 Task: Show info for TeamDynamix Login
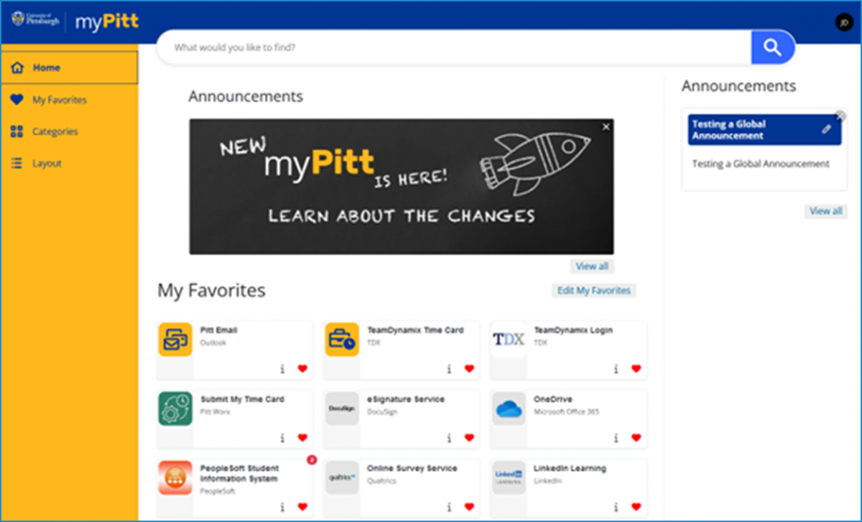tap(616, 369)
